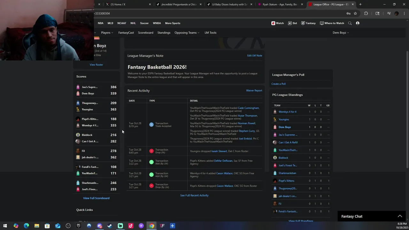The width and height of the screenshot is (409, 230).
Task: Open Joel Embiid player link
Action: [x=245, y=139]
